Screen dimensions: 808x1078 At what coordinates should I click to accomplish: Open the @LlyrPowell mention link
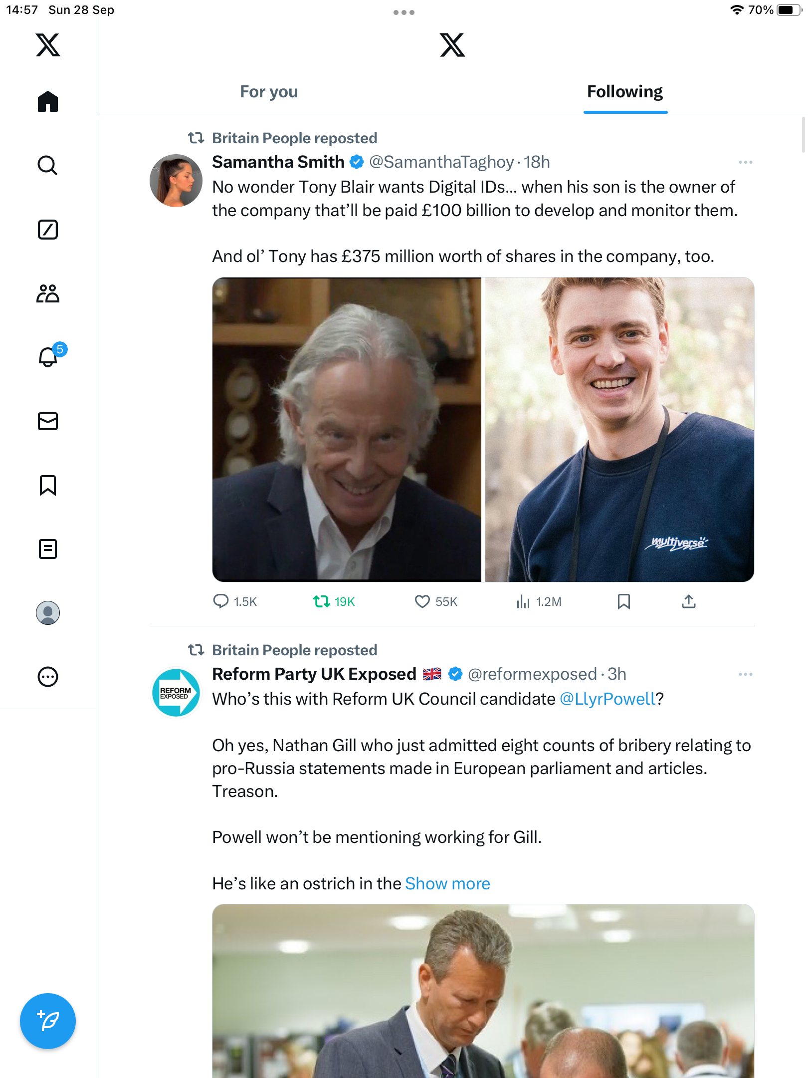pos(607,699)
